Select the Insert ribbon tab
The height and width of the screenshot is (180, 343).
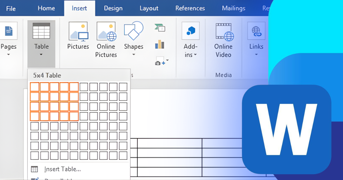pyautogui.click(x=79, y=8)
